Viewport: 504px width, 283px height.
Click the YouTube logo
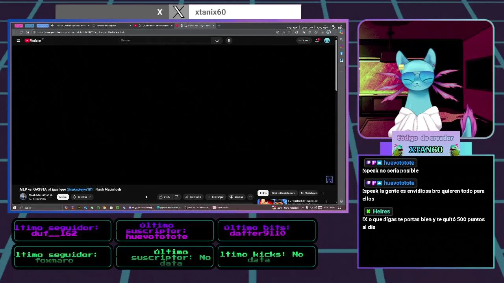33,40
